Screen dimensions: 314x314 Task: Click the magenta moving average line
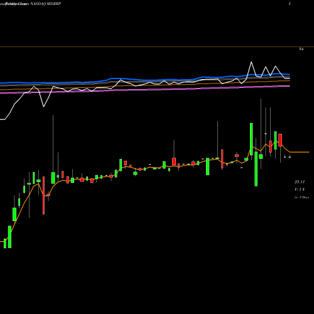pos(145,90)
